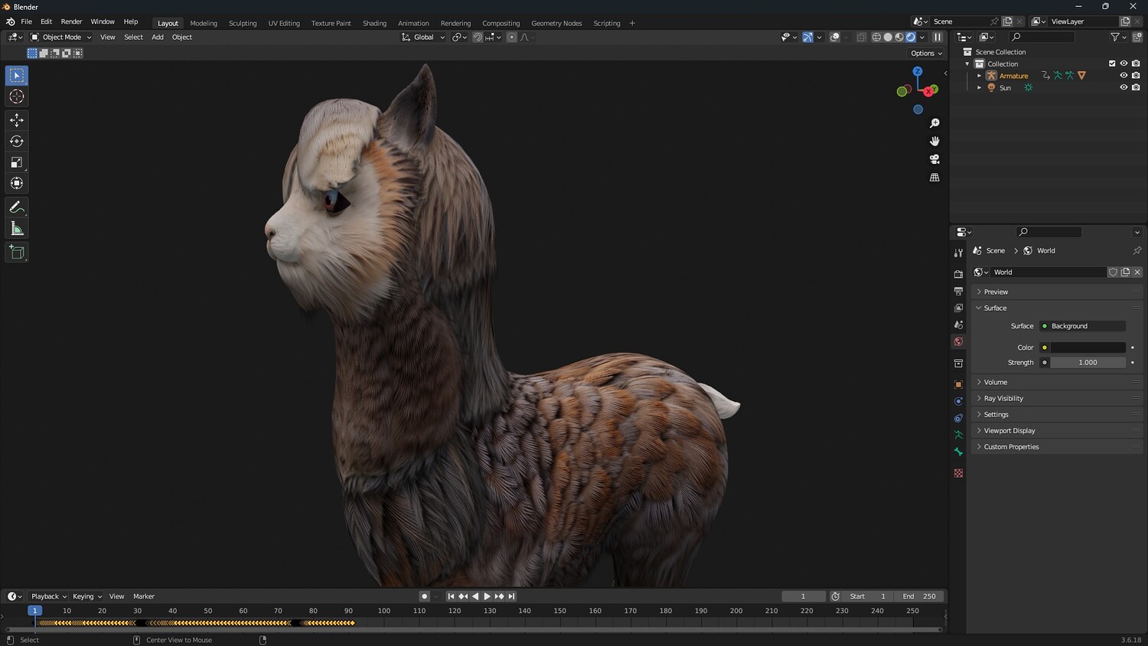Expand the Ray Visibility section
Image resolution: width=1148 pixels, height=646 pixels.
point(1003,398)
